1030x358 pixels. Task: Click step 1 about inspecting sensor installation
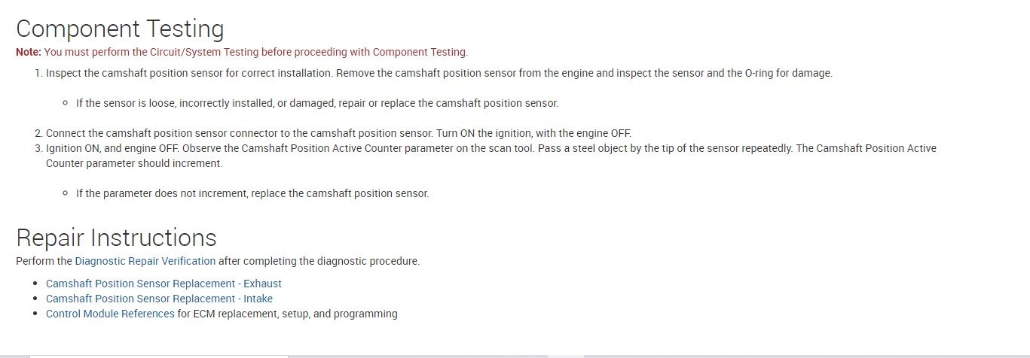[439, 73]
